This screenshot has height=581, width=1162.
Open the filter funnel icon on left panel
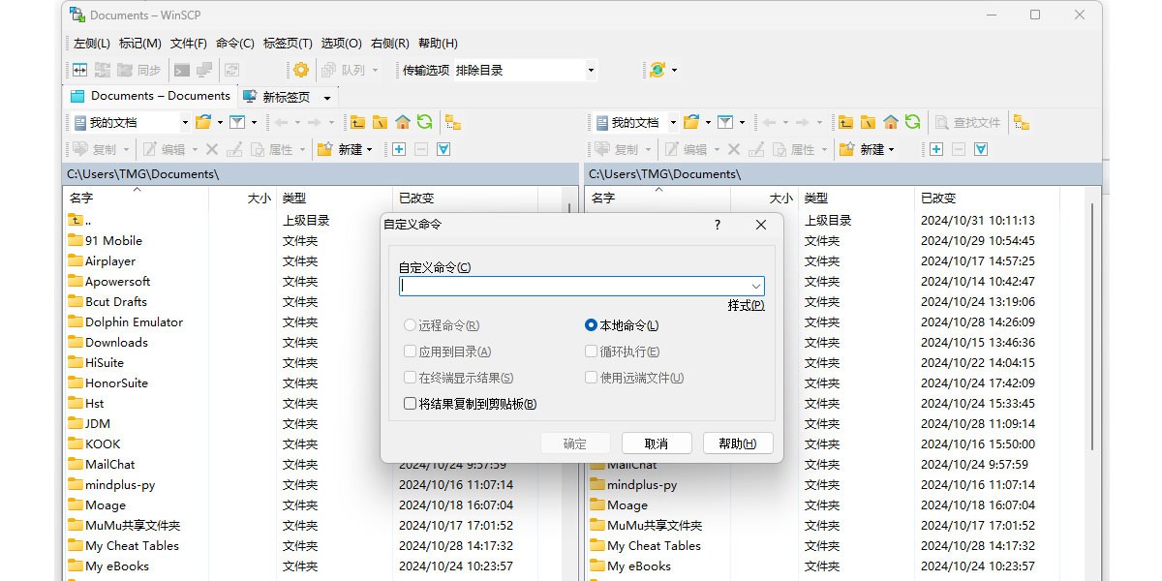coord(236,122)
